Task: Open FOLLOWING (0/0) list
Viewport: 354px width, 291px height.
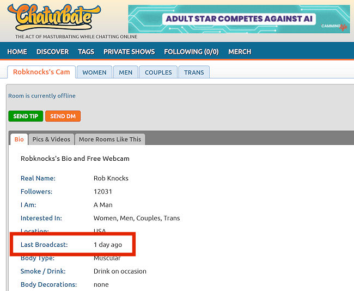Action: [x=192, y=52]
